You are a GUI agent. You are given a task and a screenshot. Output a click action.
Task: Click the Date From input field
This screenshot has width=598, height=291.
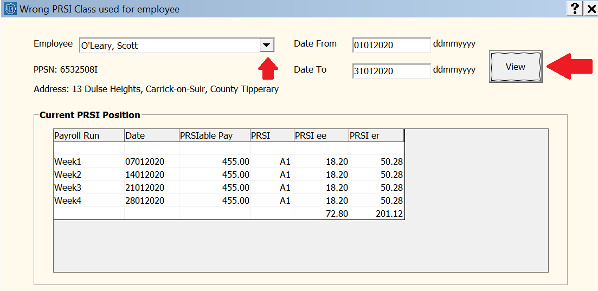[x=391, y=45]
